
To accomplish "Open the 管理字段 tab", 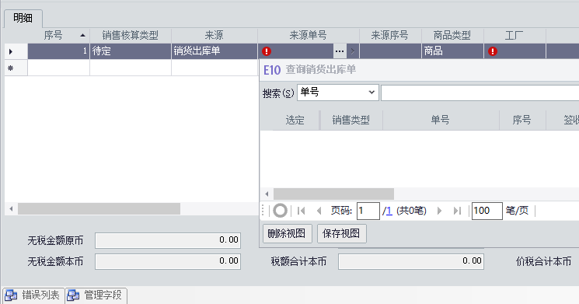I will (96, 295).
